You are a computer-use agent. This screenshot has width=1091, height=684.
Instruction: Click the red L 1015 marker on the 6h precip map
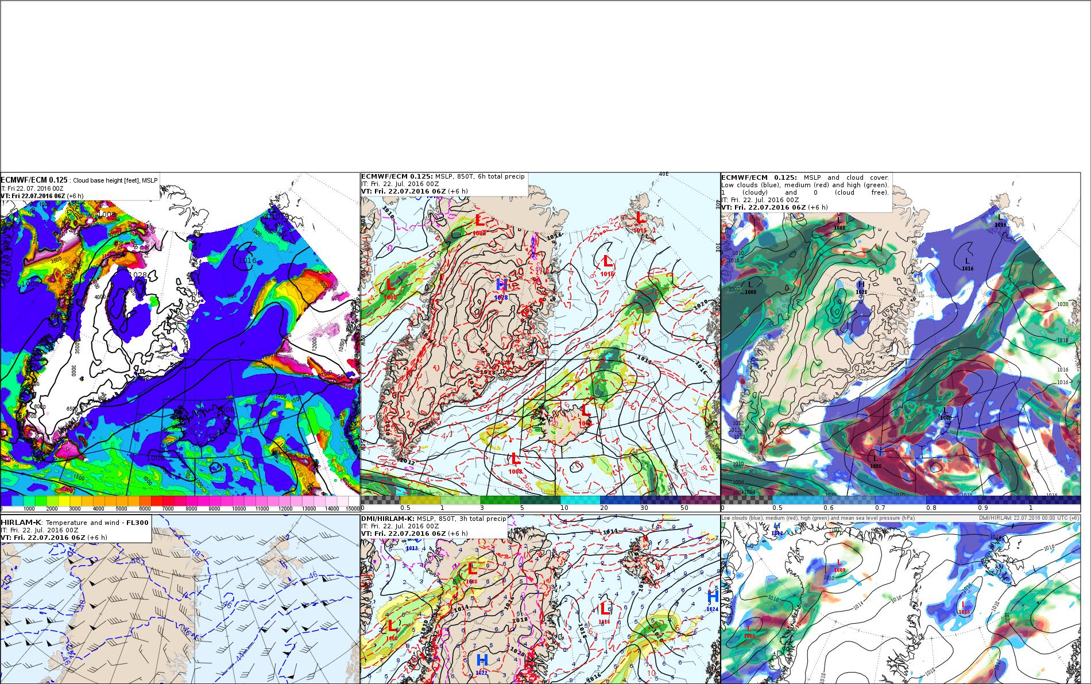[641, 221]
